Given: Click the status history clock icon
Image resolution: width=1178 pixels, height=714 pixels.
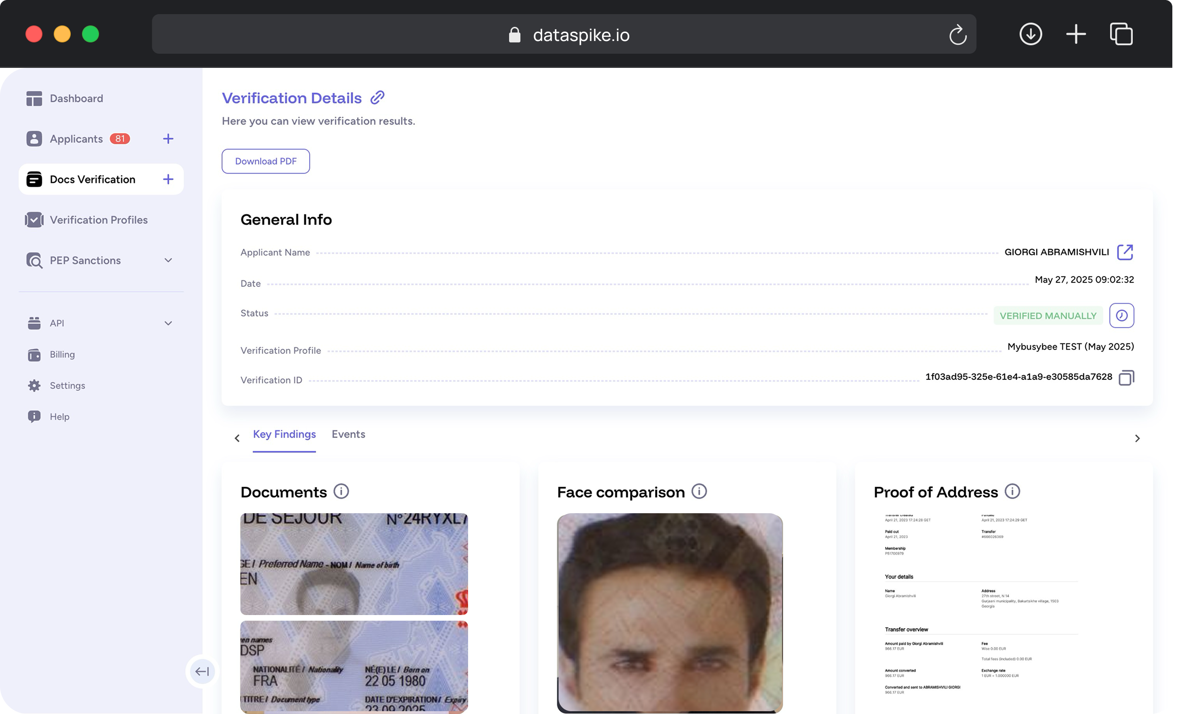Looking at the screenshot, I should pos(1121,315).
